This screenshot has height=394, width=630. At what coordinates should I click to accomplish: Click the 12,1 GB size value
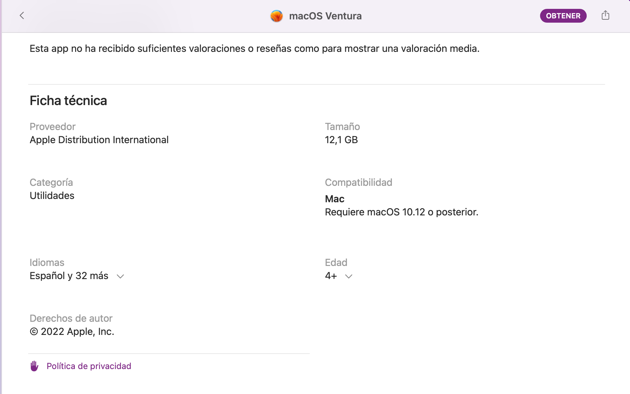tap(341, 140)
